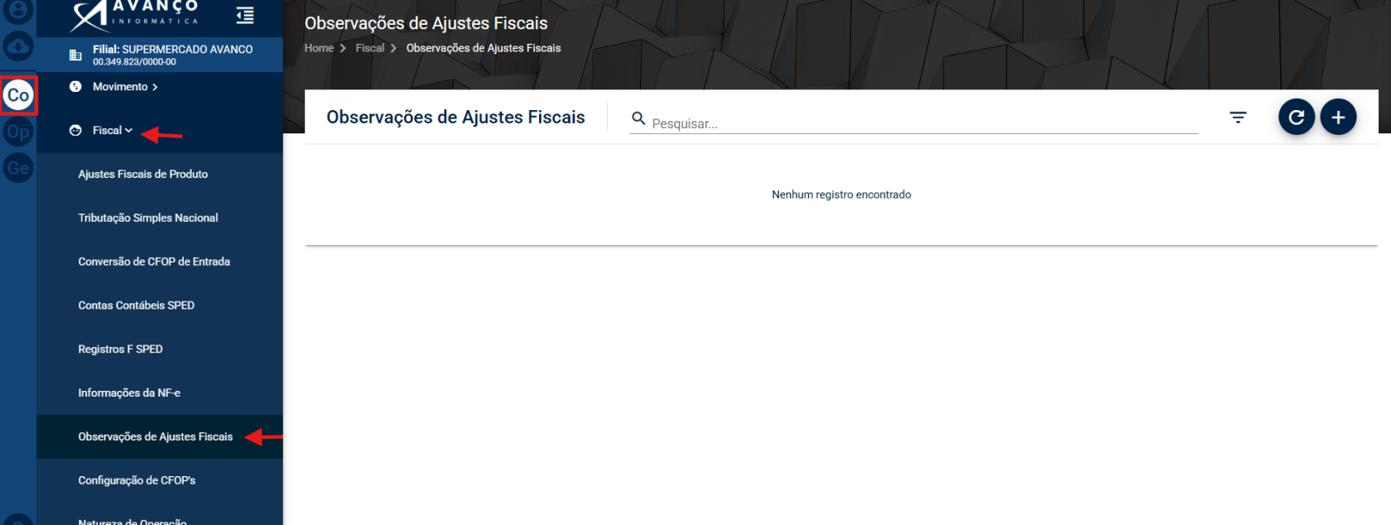The image size is (1391, 525).
Task: Select the Ge module icon
Action: 18,168
